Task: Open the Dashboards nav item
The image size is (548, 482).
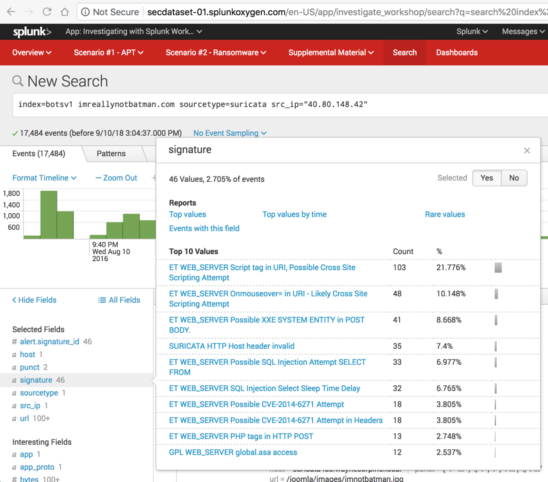Action: point(457,52)
